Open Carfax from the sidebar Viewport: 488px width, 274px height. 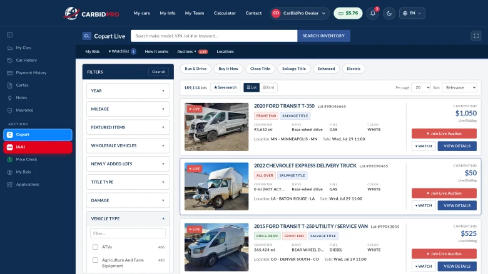tap(22, 85)
